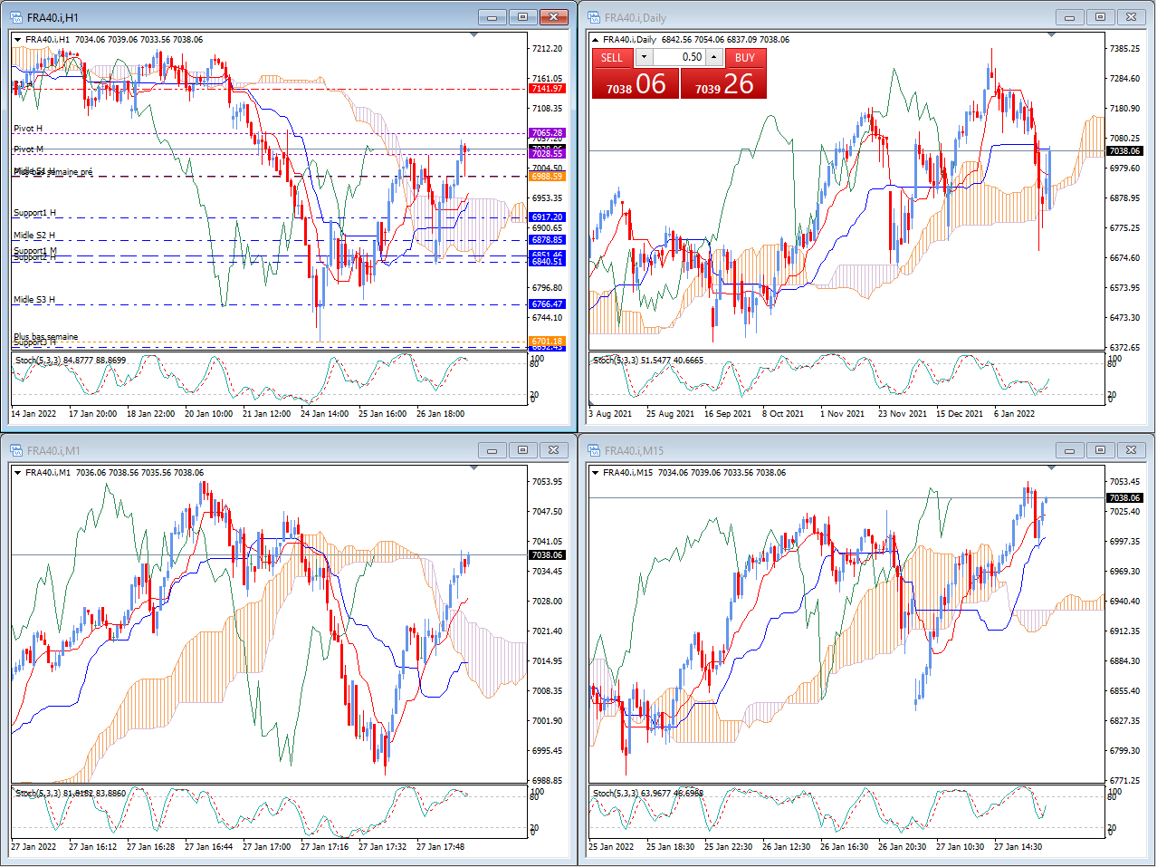Minimize the FRA40.i,M15 chart window
The height and width of the screenshot is (867, 1157).
tap(1069, 450)
